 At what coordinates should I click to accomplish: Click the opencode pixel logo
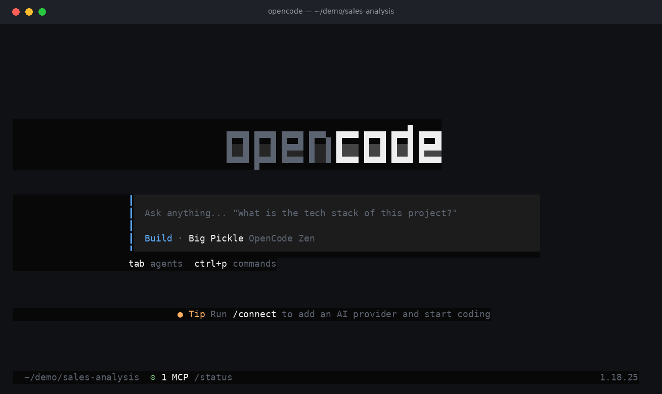pyautogui.click(x=334, y=146)
